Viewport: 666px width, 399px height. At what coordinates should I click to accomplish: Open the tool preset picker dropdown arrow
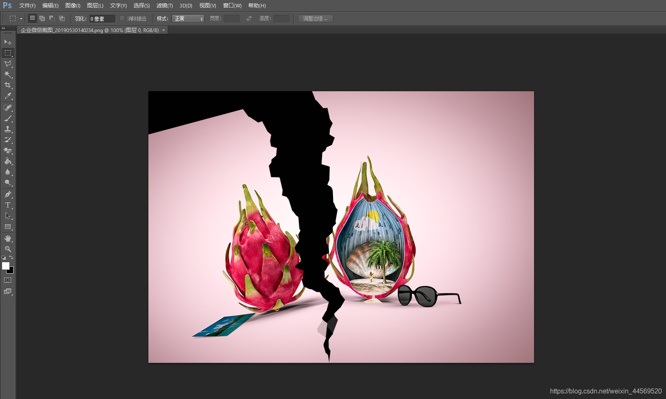point(21,18)
